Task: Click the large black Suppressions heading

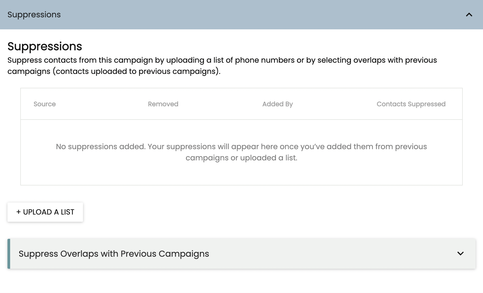Action: [x=45, y=46]
